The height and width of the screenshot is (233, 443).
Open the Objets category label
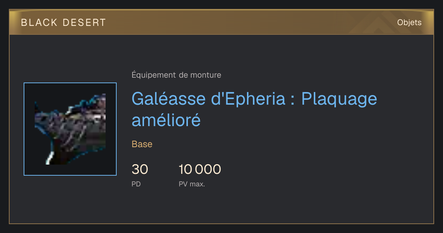409,23
